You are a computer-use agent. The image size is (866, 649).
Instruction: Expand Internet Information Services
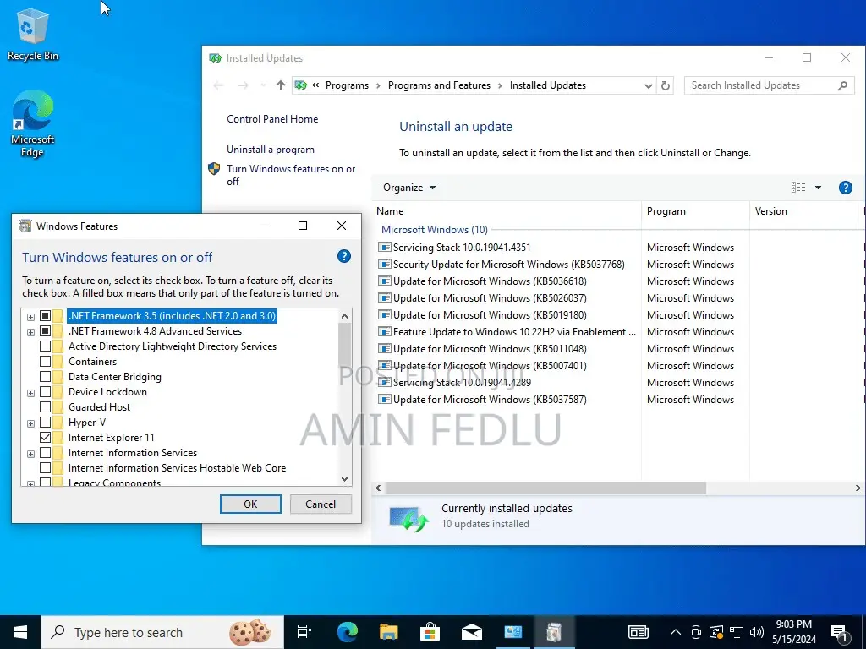click(30, 452)
